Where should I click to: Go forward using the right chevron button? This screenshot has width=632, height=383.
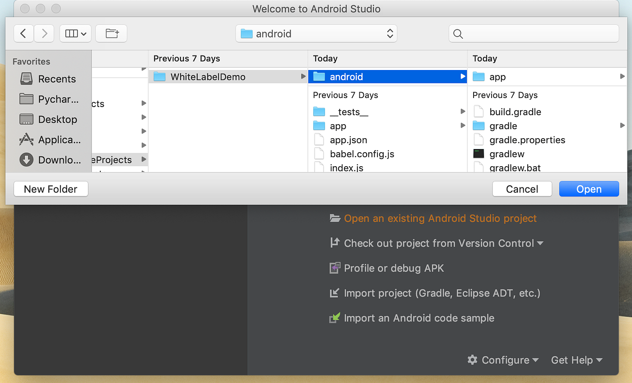(44, 33)
